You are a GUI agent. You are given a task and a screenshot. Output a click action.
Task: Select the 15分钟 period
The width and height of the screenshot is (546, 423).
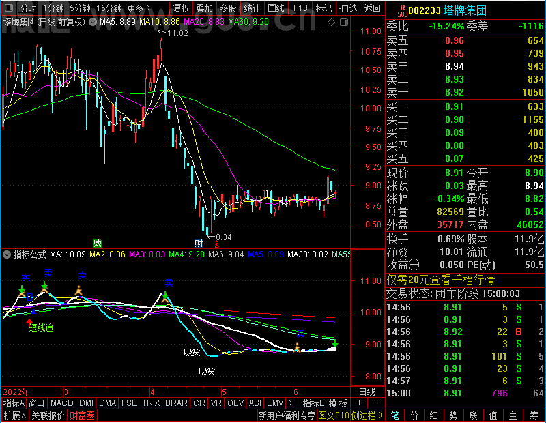tap(109, 8)
